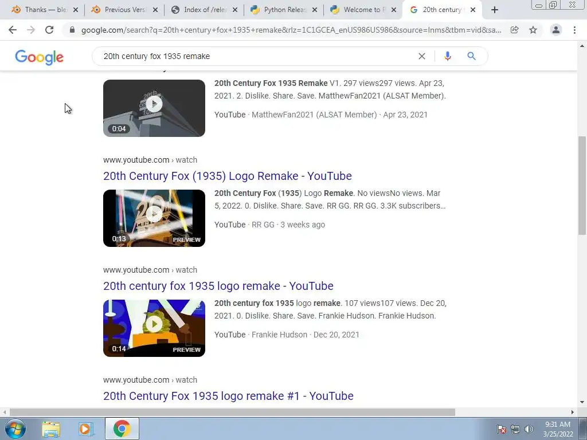The image size is (587, 440).
Task: Play the 0:14 Frankie Hudson video thumbnail
Action: pyautogui.click(x=154, y=328)
